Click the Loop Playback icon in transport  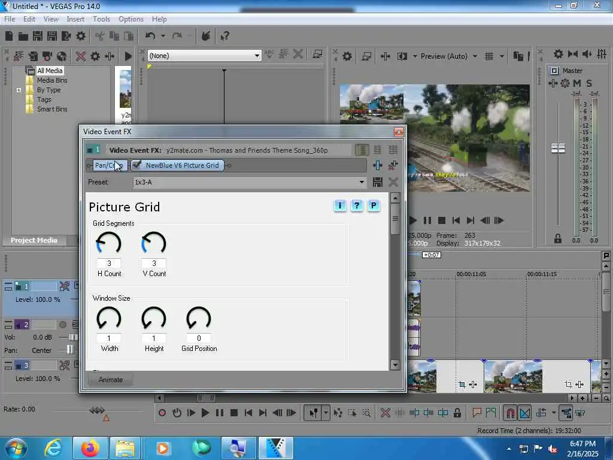click(x=177, y=413)
